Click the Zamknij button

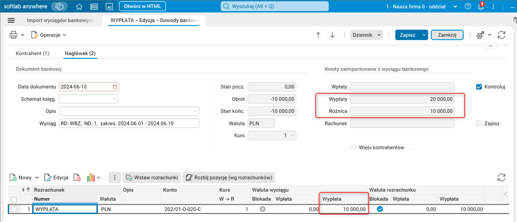tap(447, 35)
